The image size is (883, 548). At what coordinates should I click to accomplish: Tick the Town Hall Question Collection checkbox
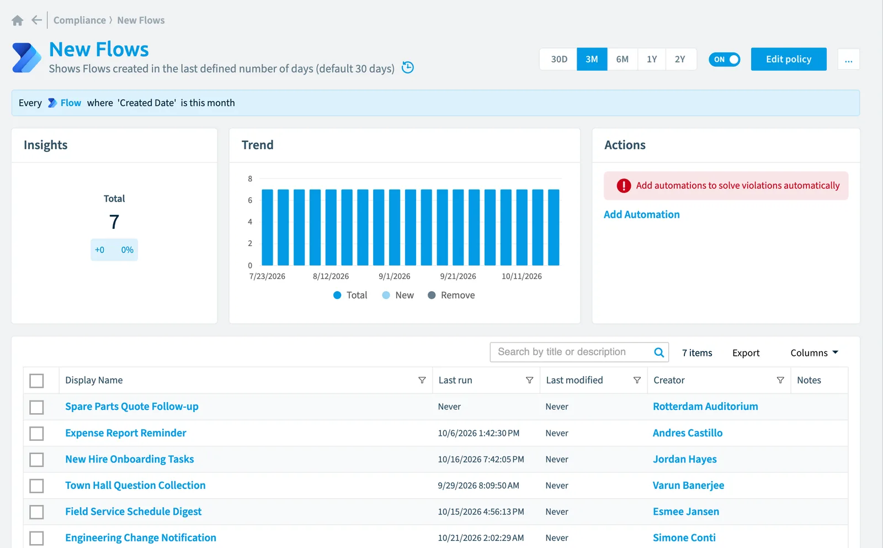36,486
